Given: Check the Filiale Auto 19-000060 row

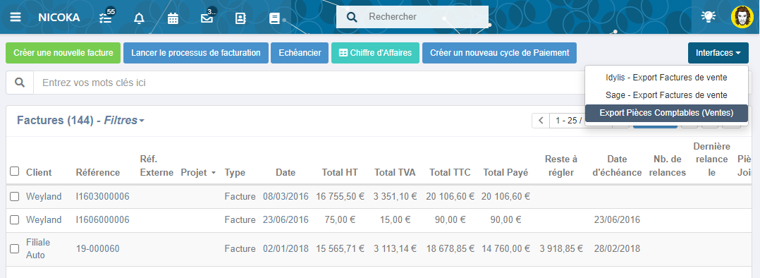Looking at the screenshot, I should pyautogui.click(x=15, y=248).
